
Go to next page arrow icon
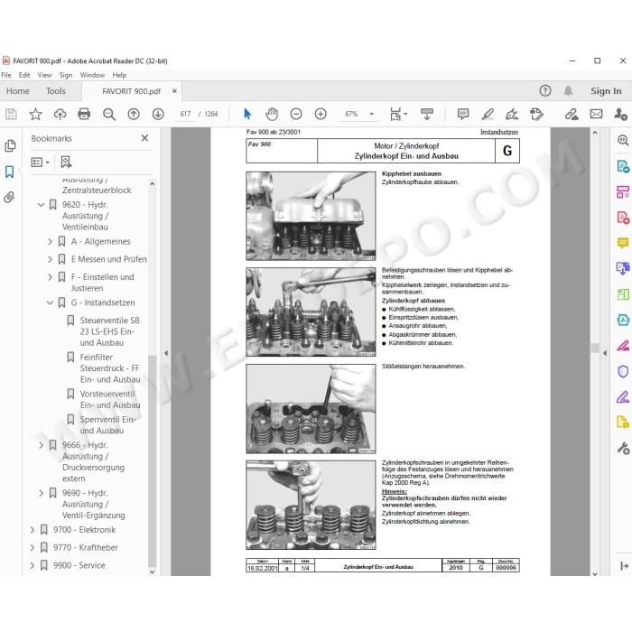point(158,114)
